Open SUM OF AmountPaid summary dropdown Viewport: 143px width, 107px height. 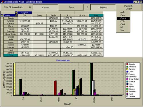[13, 7]
